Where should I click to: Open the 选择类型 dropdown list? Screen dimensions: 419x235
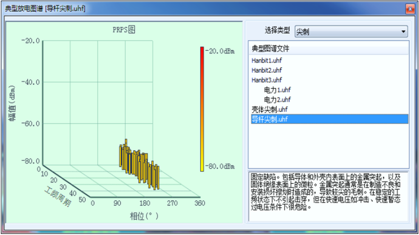tap(403, 32)
